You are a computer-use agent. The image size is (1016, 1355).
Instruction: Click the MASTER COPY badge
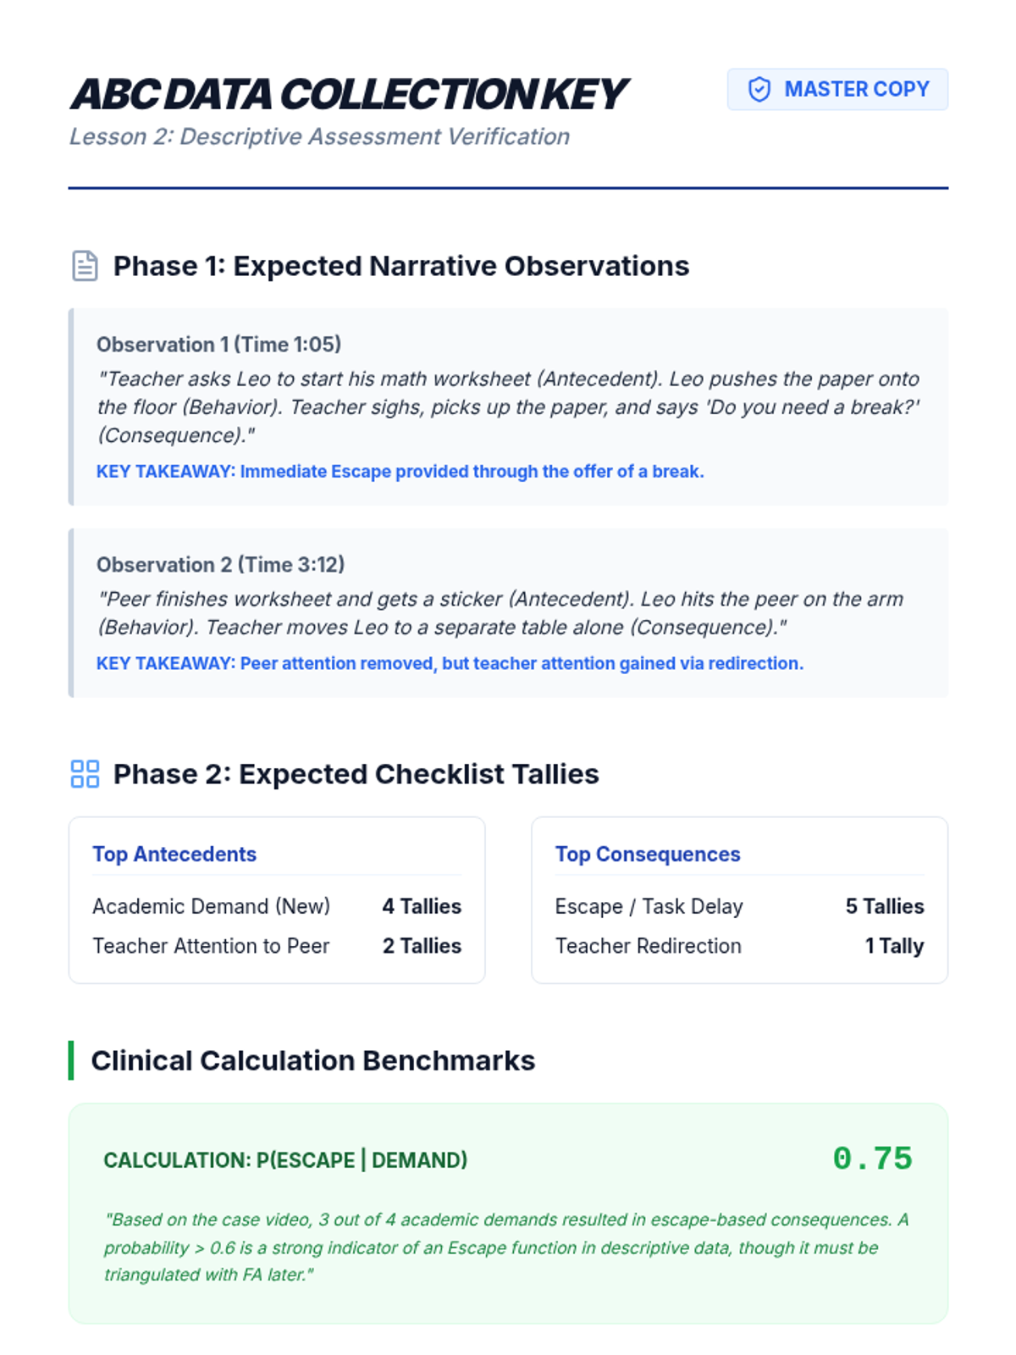click(837, 90)
